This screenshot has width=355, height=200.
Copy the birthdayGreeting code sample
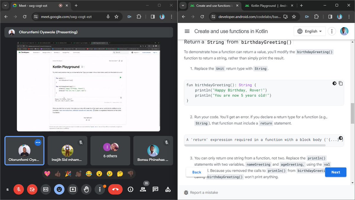[x=341, y=84]
